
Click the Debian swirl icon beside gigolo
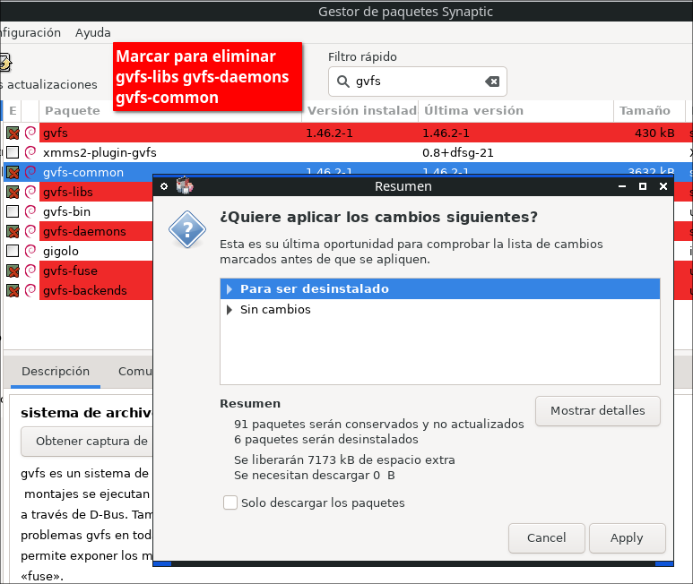(x=30, y=251)
